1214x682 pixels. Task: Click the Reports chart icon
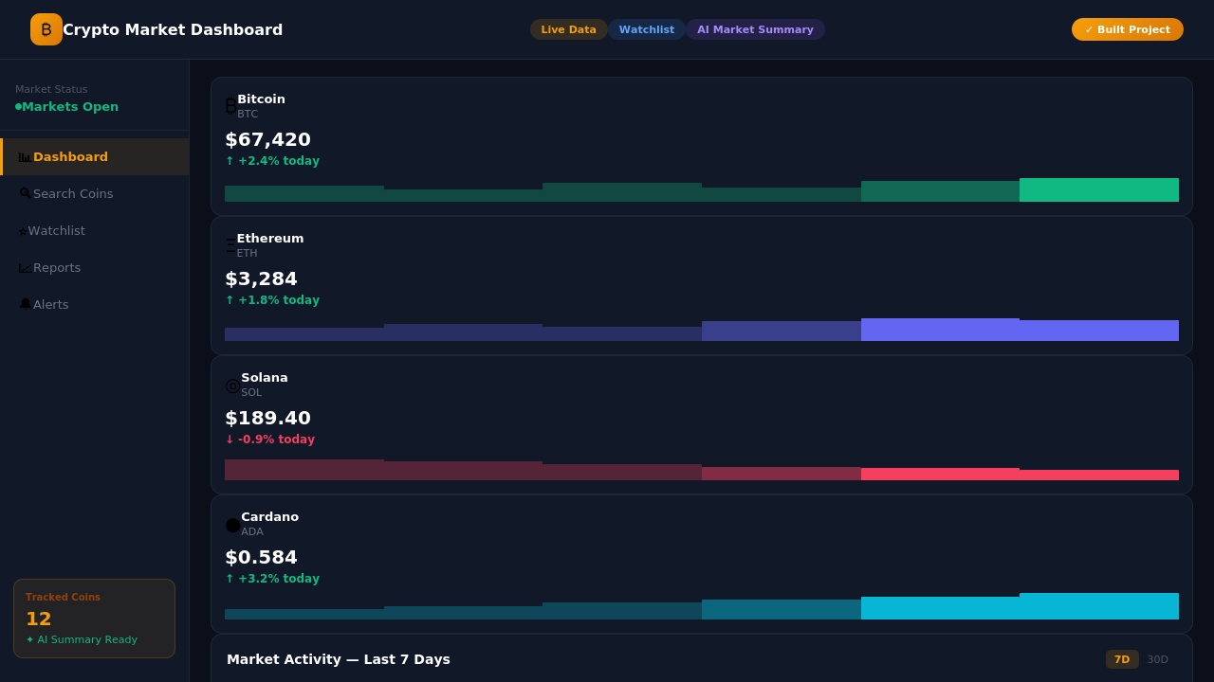25,268
